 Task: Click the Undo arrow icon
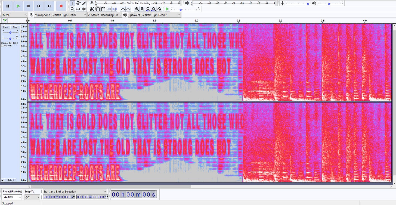click(x=123, y=9)
